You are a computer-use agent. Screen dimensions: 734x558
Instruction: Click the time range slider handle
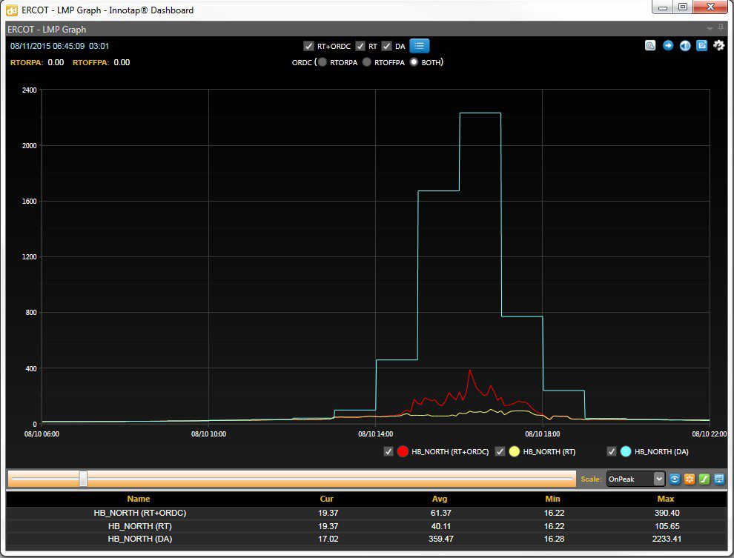[x=83, y=479]
